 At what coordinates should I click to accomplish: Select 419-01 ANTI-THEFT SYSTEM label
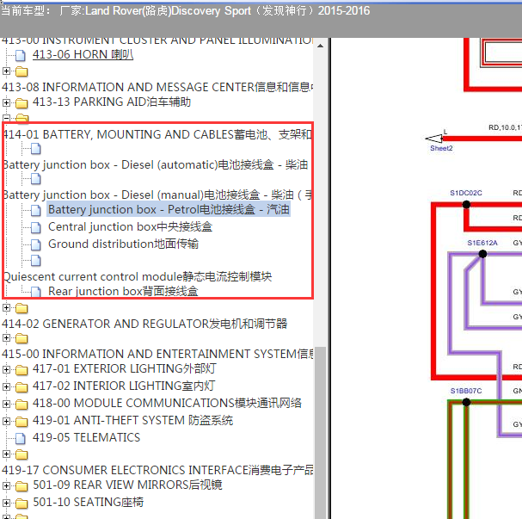(132, 421)
